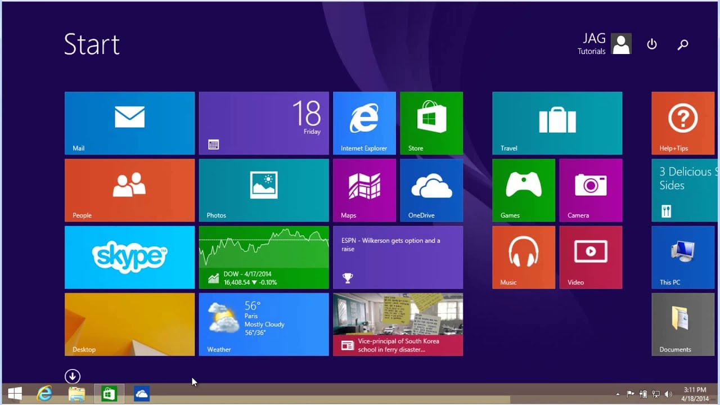Open the Desktop tile
The height and width of the screenshot is (405, 720).
coord(129,324)
